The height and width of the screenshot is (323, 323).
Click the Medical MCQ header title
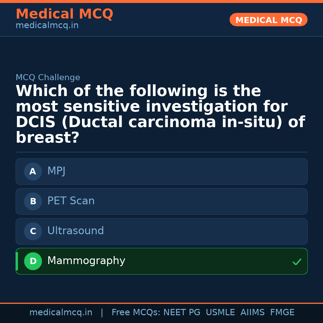click(x=64, y=14)
